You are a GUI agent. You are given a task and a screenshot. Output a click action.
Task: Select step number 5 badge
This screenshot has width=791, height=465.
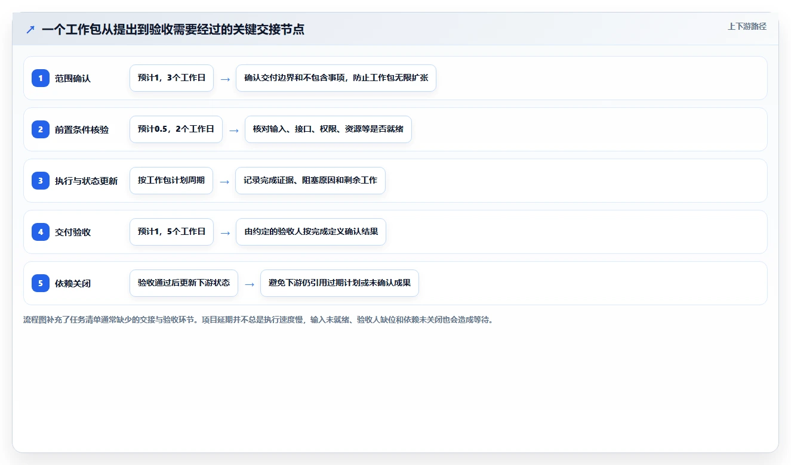coord(41,283)
